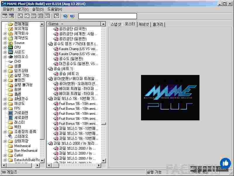The height and width of the screenshot is (176, 234).
Task: Select the Non Mechanical folder in tree
Action: click(26, 151)
